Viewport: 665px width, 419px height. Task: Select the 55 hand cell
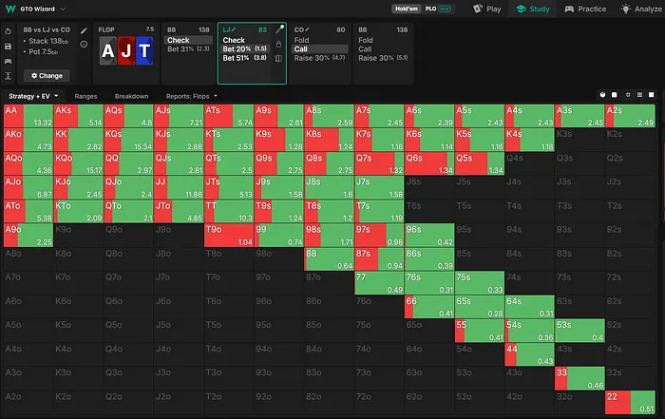(479, 331)
